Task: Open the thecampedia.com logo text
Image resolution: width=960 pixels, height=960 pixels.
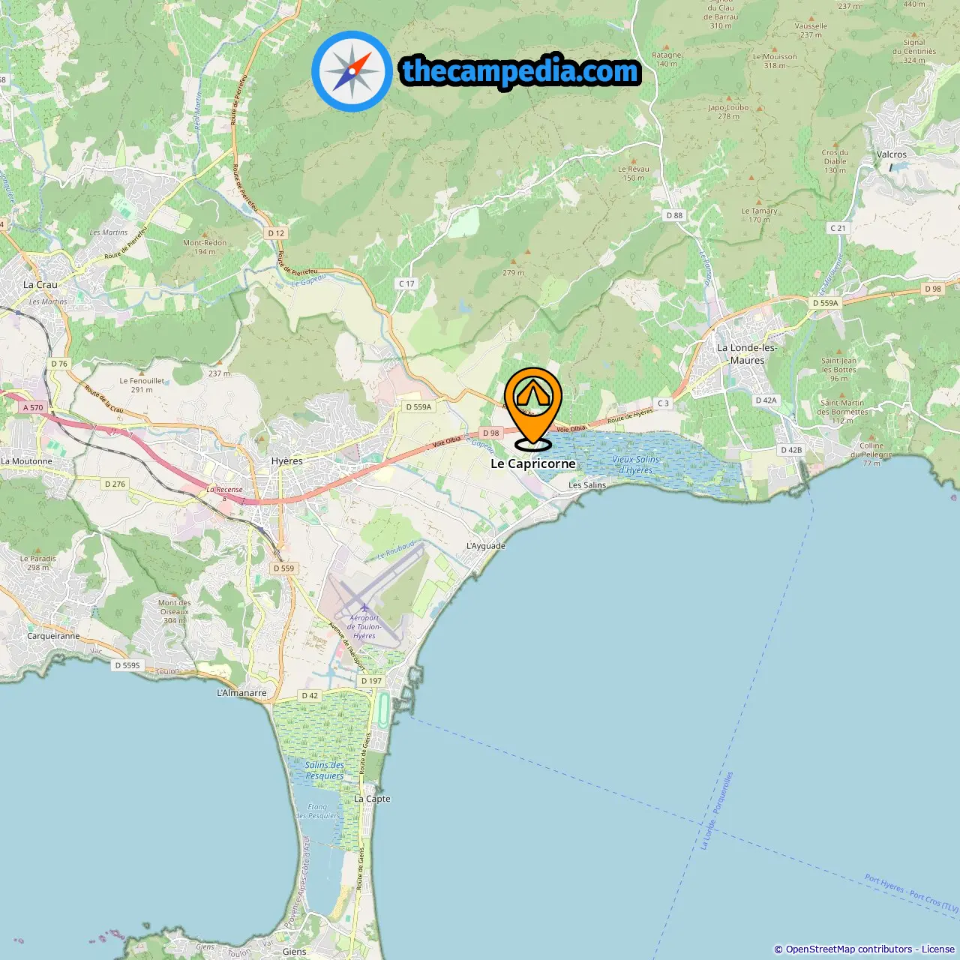Action: [520, 72]
